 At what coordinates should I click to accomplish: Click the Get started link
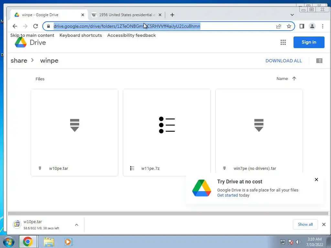[x=227, y=195]
